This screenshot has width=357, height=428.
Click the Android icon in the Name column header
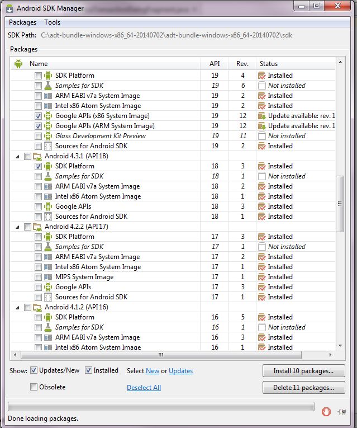18,64
